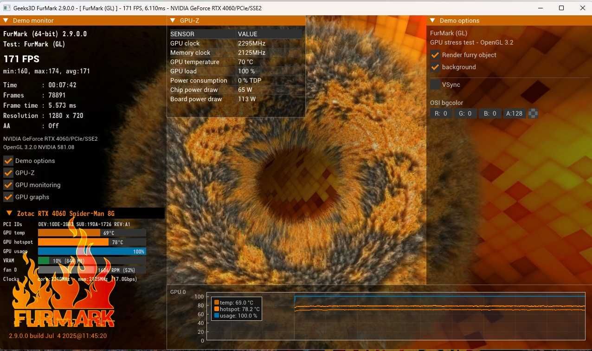Click the GPU 0 graph label
Image resolution: width=592 pixels, height=351 pixels.
pos(178,292)
